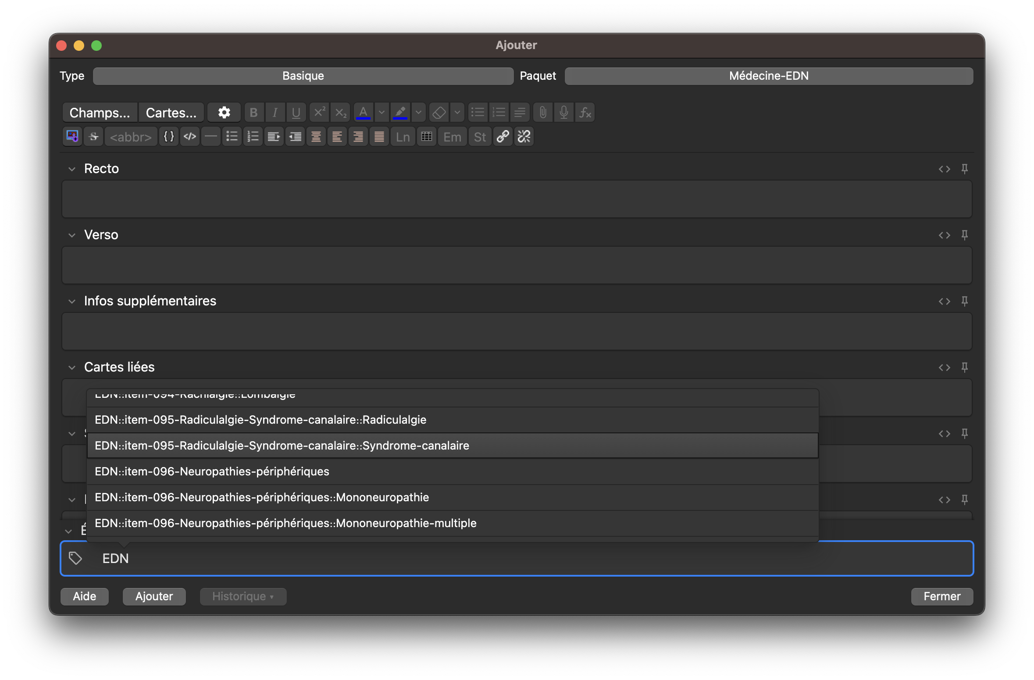1034x680 pixels.
Task: Apply strikethrough formatting
Action: 93,137
